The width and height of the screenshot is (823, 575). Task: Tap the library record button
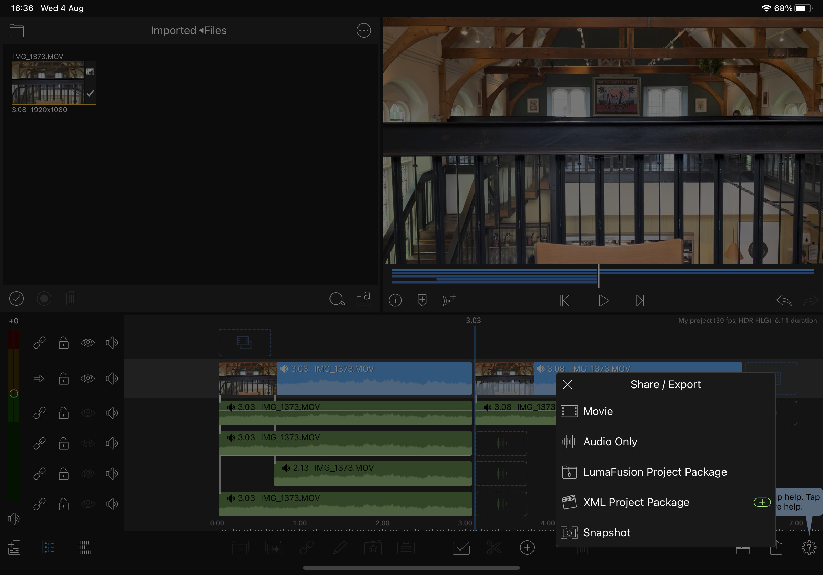44,298
